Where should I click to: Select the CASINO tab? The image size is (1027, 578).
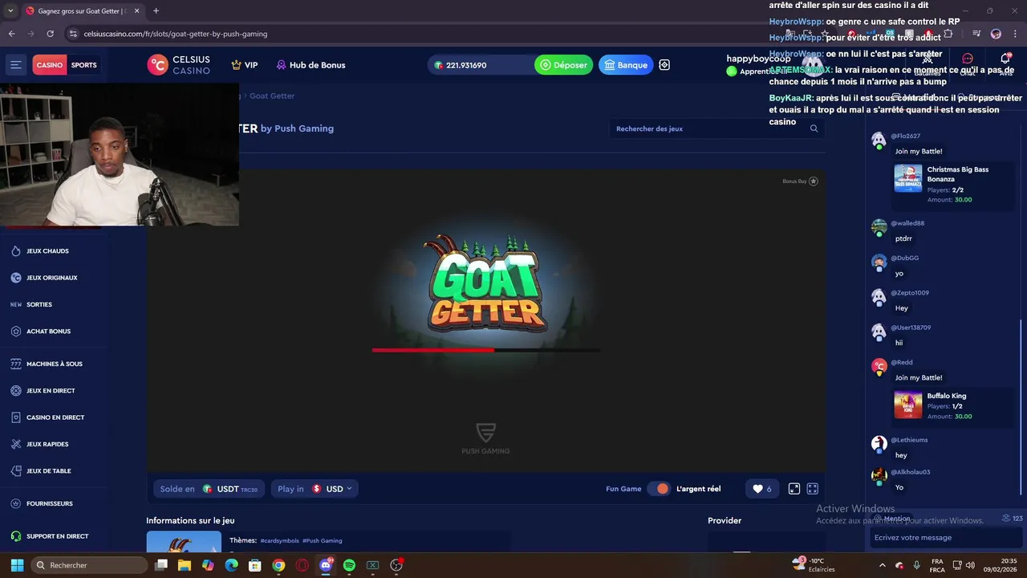(49, 65)
